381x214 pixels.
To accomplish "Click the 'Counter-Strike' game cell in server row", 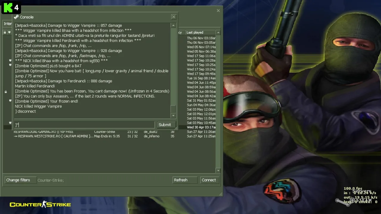I will [104, 132].
